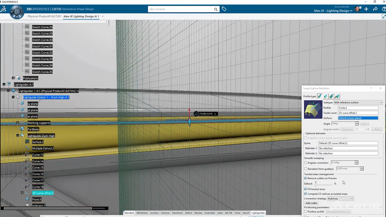Expand the Publications node

[13, 78]
